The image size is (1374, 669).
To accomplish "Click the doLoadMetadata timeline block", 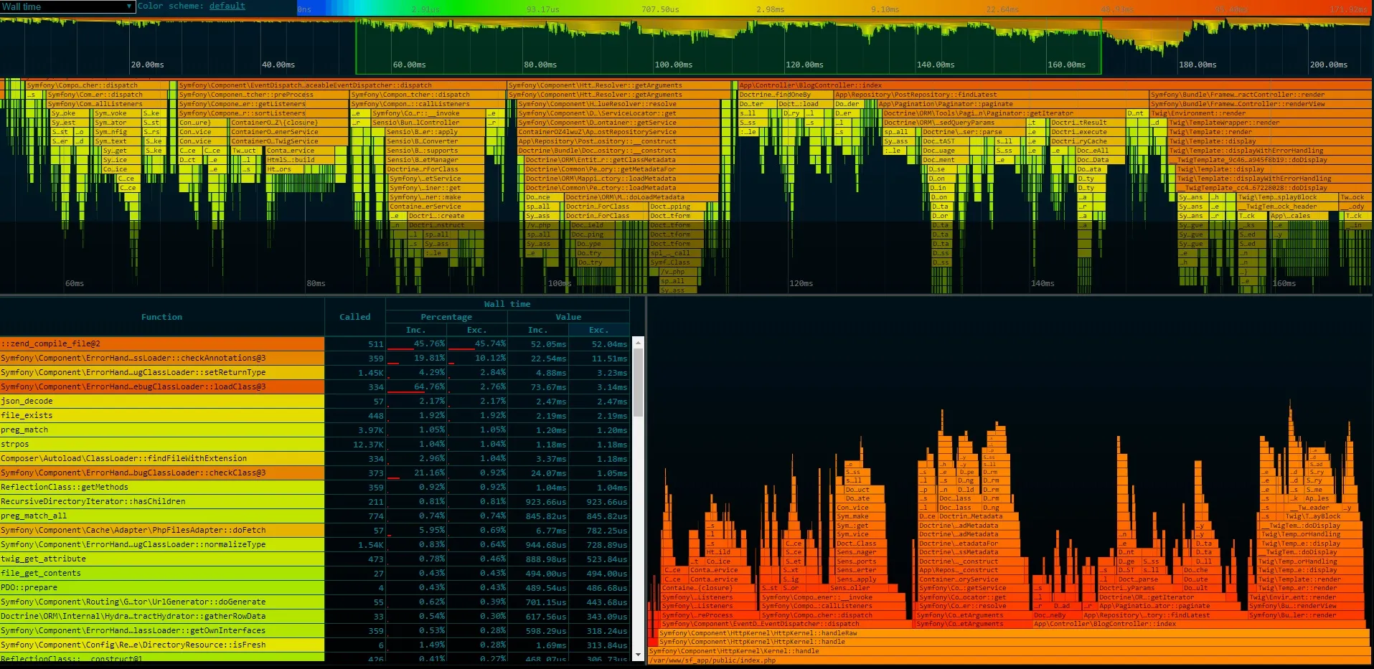I will pos(641,197).
